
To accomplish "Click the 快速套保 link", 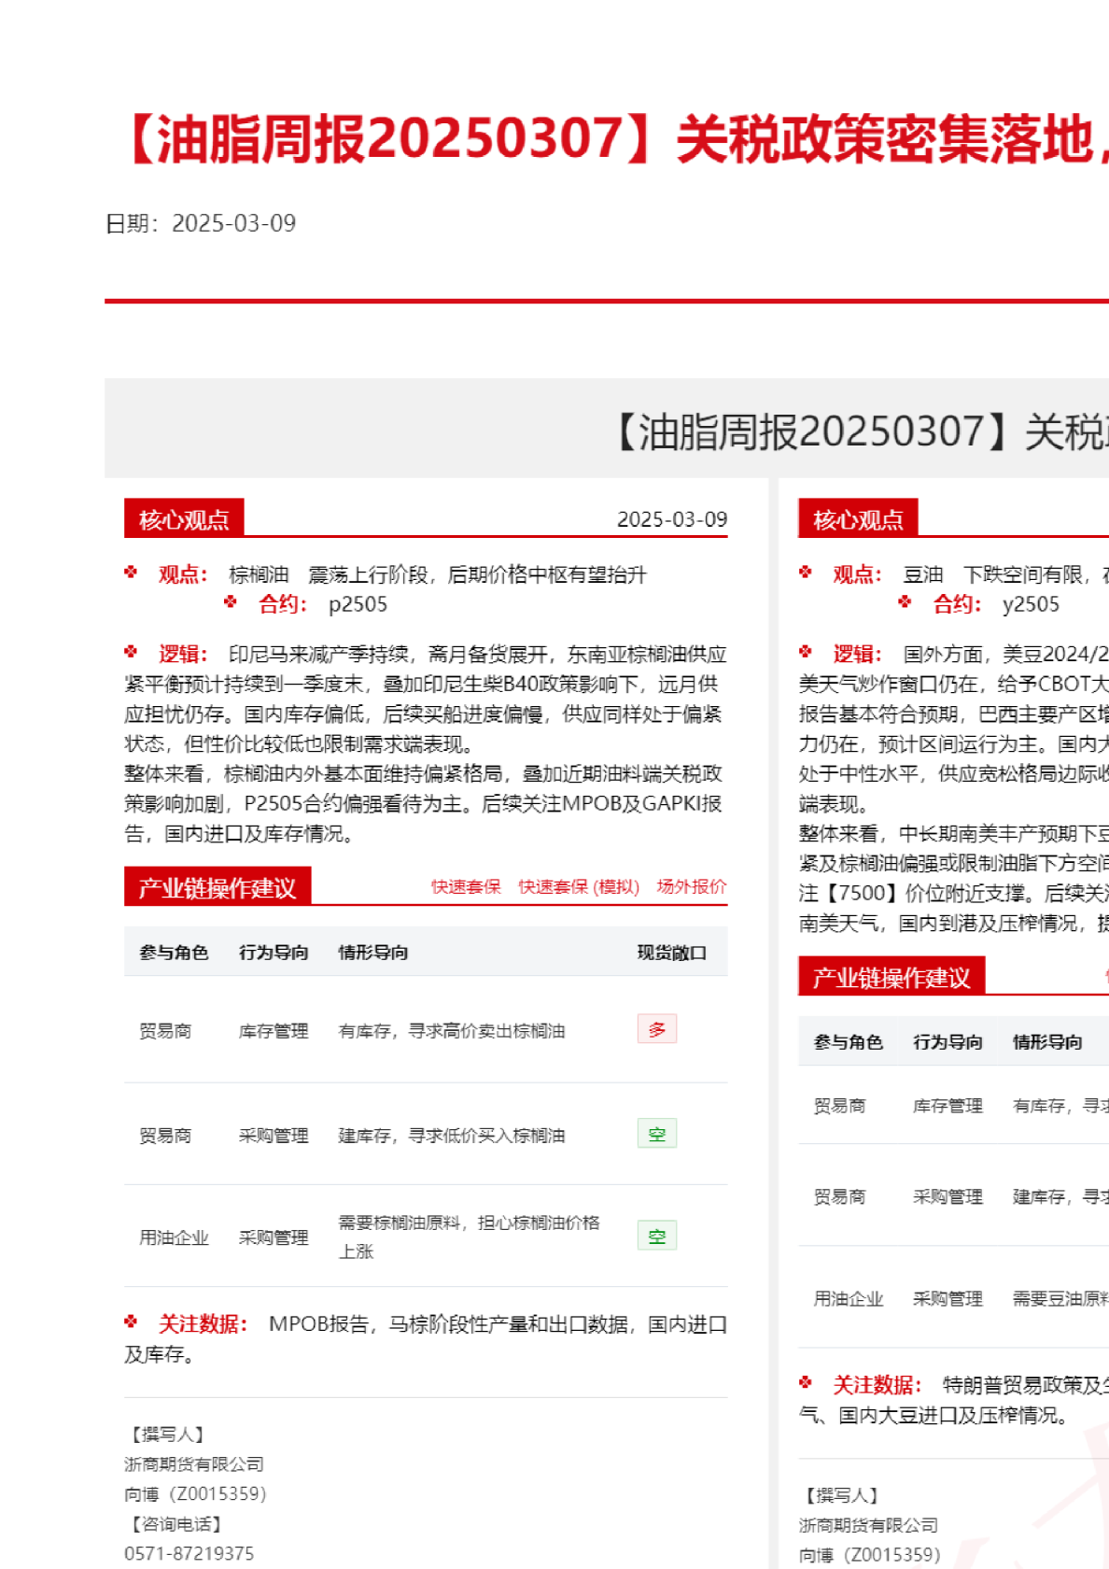I will (466, 886).
